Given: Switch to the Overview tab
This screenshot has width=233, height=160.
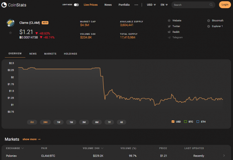Looking at the screenshot, I should coord(15,54).
